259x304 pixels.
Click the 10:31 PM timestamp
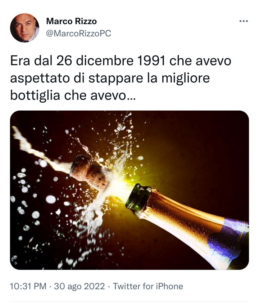28,286
